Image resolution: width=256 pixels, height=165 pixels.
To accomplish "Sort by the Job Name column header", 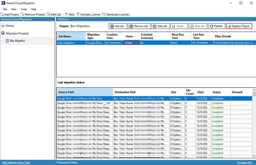I will click(x=71, y=36).
